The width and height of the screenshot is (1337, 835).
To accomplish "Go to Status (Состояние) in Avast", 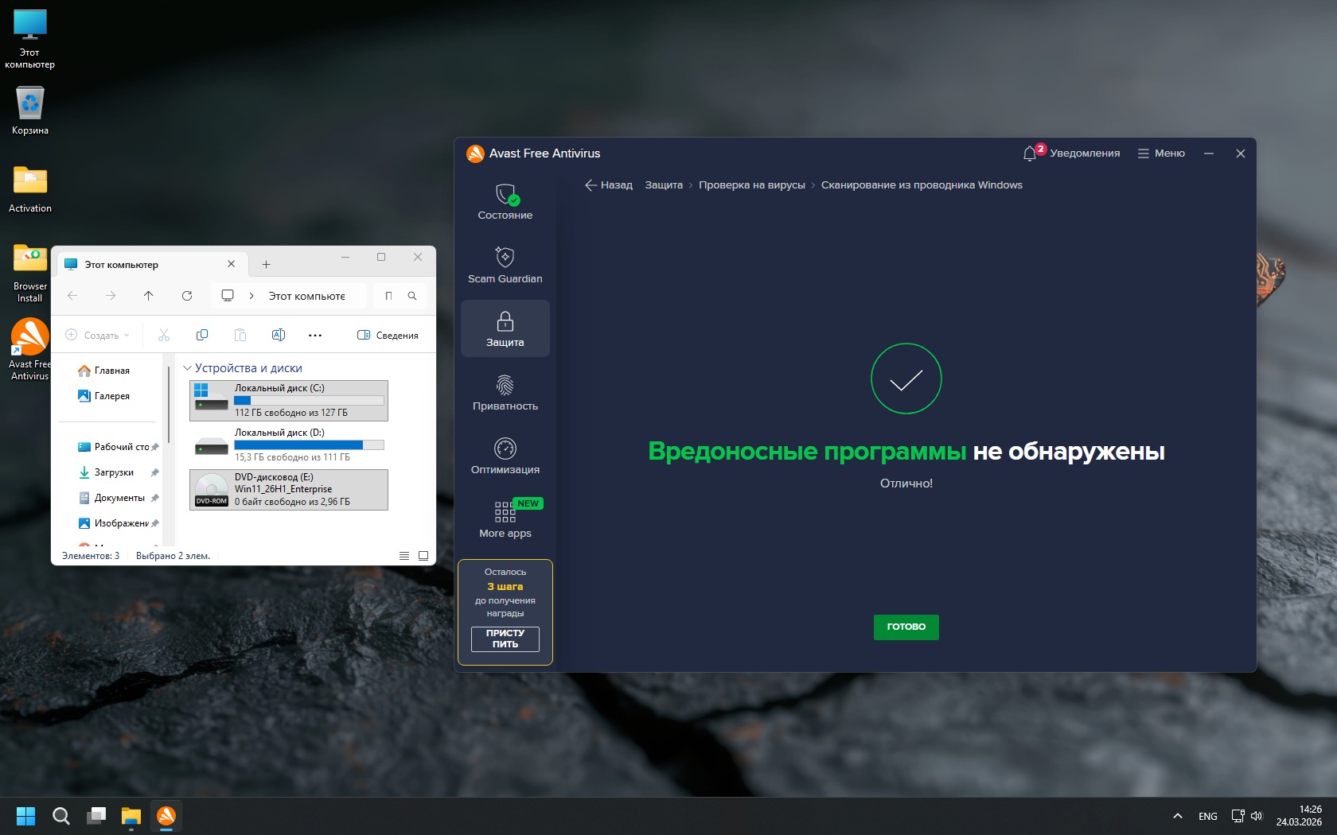I will point(505,201).
